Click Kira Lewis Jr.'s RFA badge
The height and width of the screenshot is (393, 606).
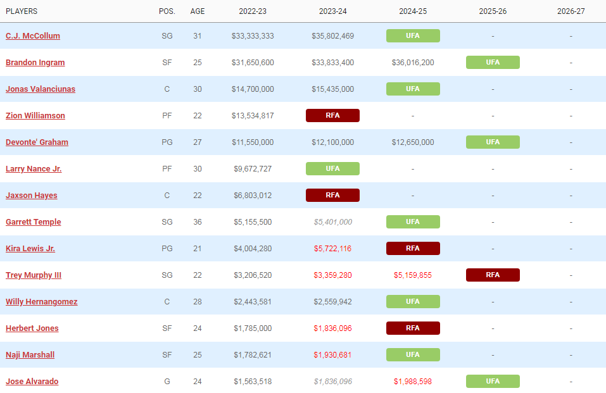tap(413, 249)
